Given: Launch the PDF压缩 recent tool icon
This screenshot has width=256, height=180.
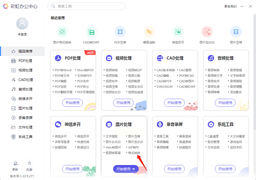Looking at the screenshot, I should pyautogui.click(x=120, y=32).
